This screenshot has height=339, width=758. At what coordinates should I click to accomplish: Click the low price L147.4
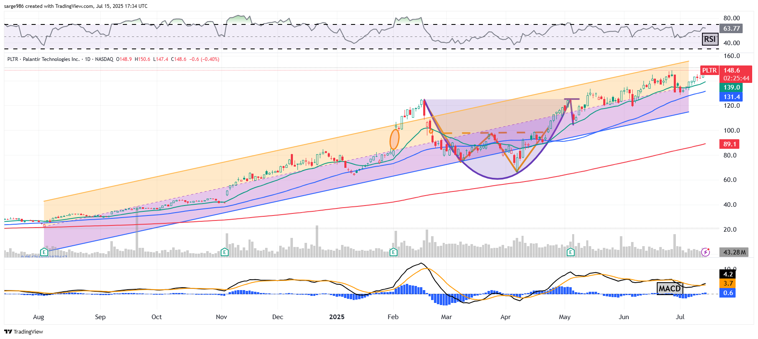[161, 59]
